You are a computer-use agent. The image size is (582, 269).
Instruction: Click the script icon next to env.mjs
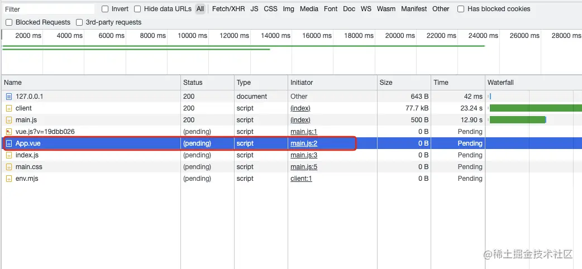click(9, 179)
